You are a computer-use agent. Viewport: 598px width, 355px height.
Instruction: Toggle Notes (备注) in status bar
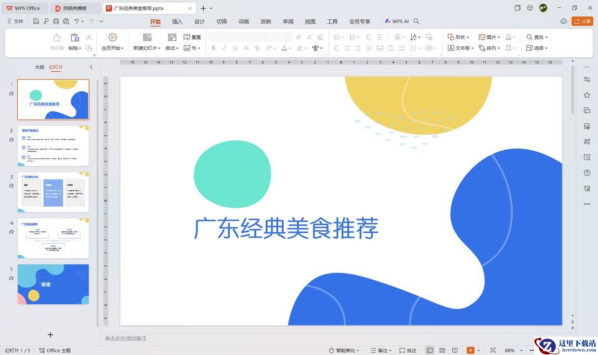pyautogui.click(x=380, y=350)
